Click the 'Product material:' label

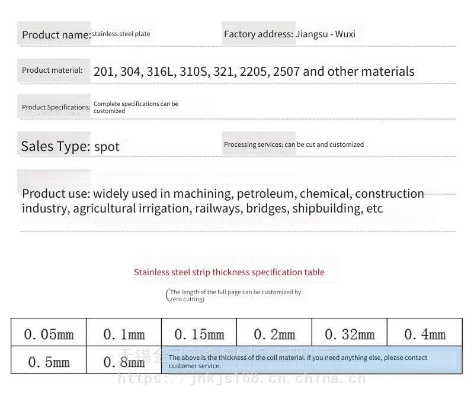point(52,70)
